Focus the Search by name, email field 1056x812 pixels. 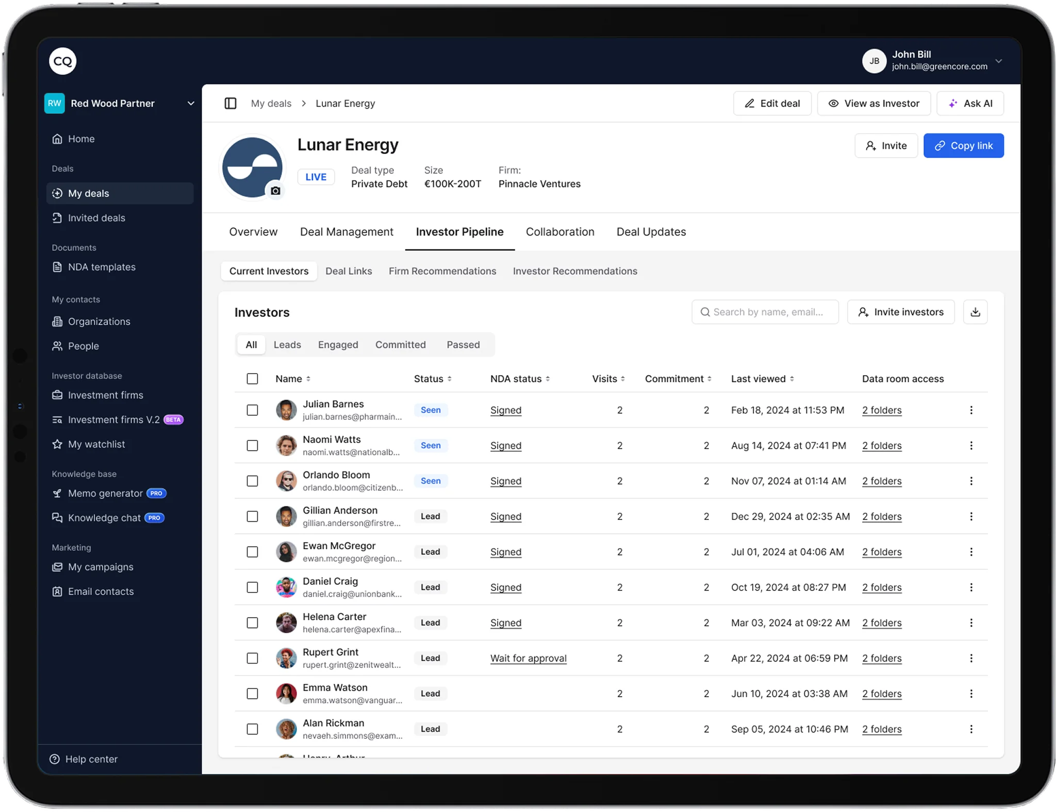[767, 312]
